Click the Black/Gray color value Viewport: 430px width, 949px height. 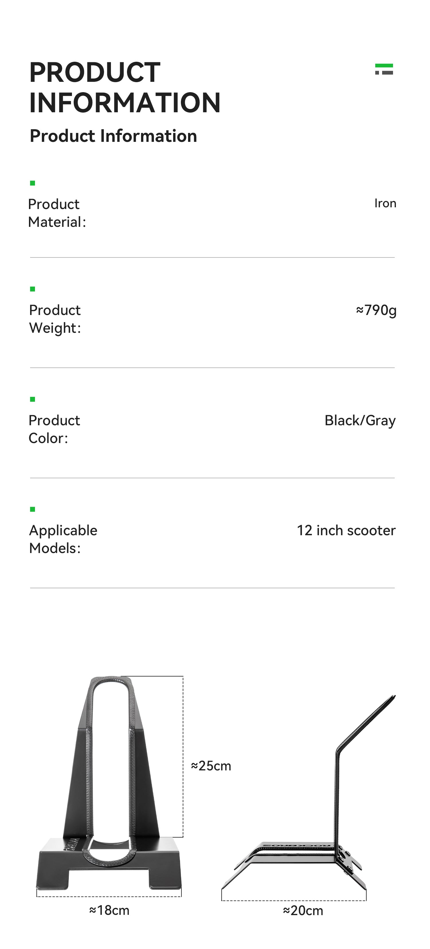[360, 420]
